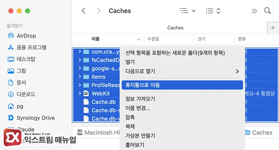Expand the google-s... folder disclosure arrow
Image resolution: width=279 pixels, height=150 pixels.
point(80,68)
